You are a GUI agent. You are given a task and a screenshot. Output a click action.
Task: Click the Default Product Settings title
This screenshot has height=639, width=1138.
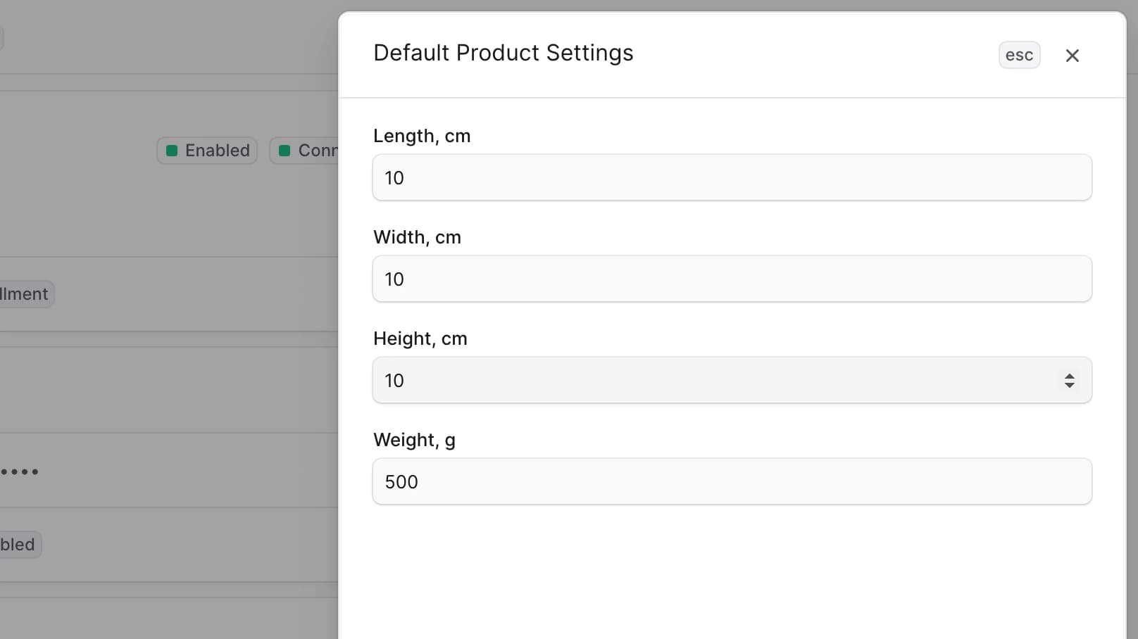[503, 53]
